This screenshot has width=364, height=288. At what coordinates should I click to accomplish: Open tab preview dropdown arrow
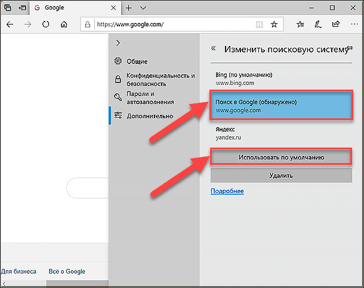(143, 8)
